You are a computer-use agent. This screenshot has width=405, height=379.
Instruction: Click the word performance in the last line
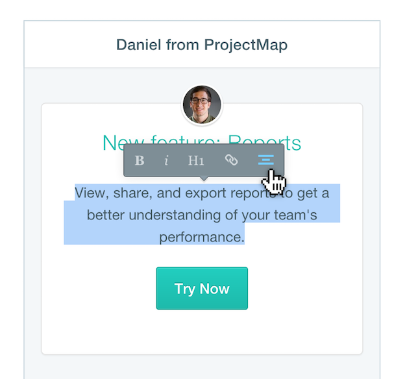tap(200, 238)
